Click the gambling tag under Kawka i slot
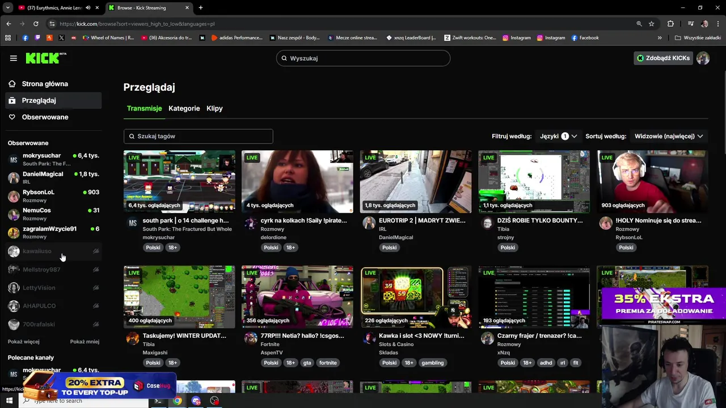 432,363
